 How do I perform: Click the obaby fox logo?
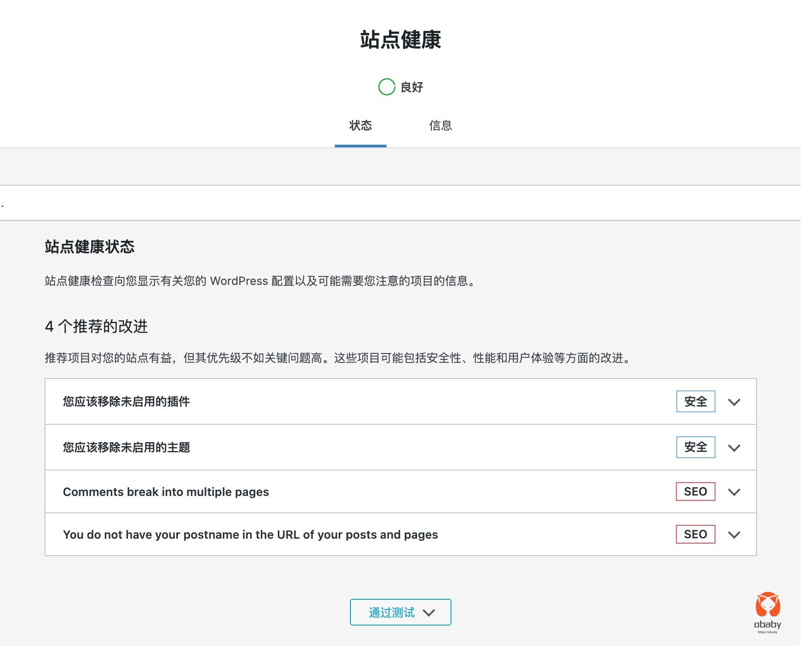tap(768, 605)
